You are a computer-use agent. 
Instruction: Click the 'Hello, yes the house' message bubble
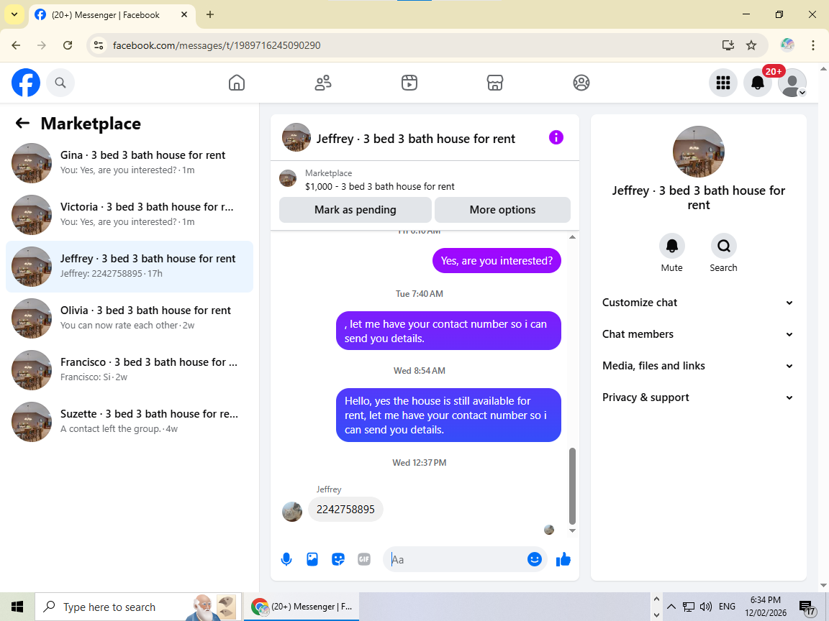448,415
